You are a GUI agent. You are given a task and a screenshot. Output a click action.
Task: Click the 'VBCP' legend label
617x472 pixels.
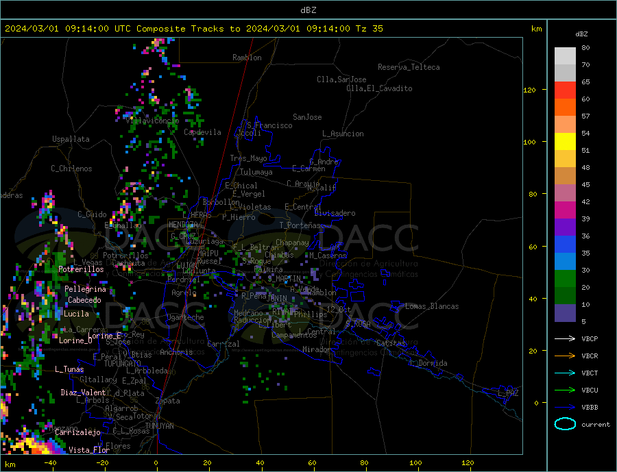(x=590, y=338)
